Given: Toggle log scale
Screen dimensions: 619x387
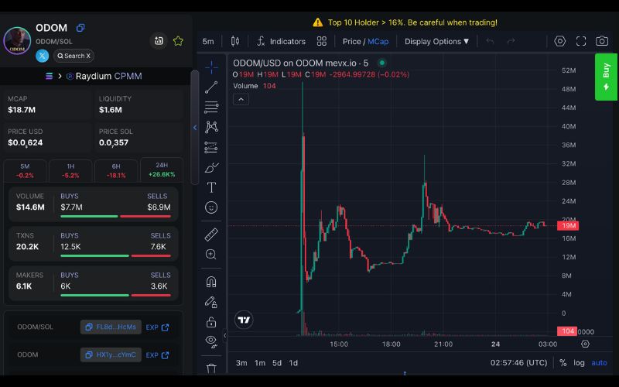Looking at the screenshot, I should click(579, 363).
